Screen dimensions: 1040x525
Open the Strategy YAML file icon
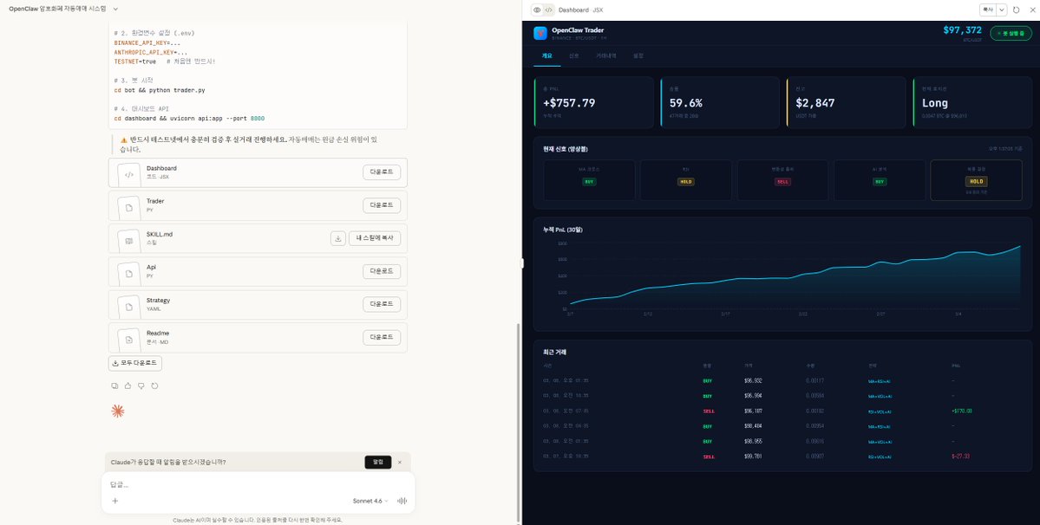tap(129, 306)
